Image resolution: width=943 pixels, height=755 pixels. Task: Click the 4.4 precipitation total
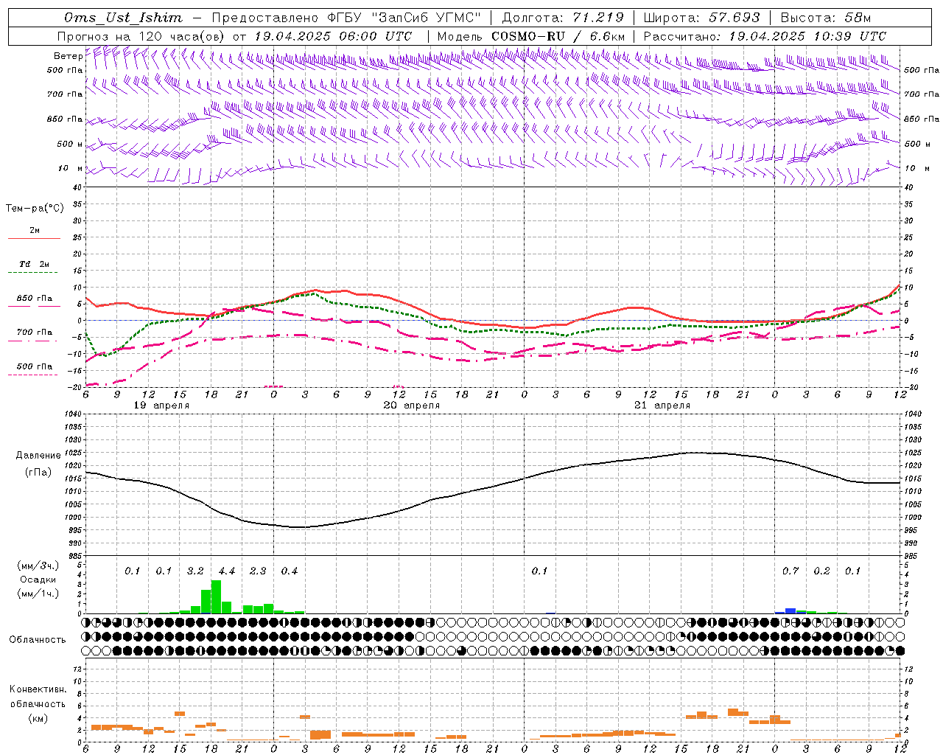point(227,571)
